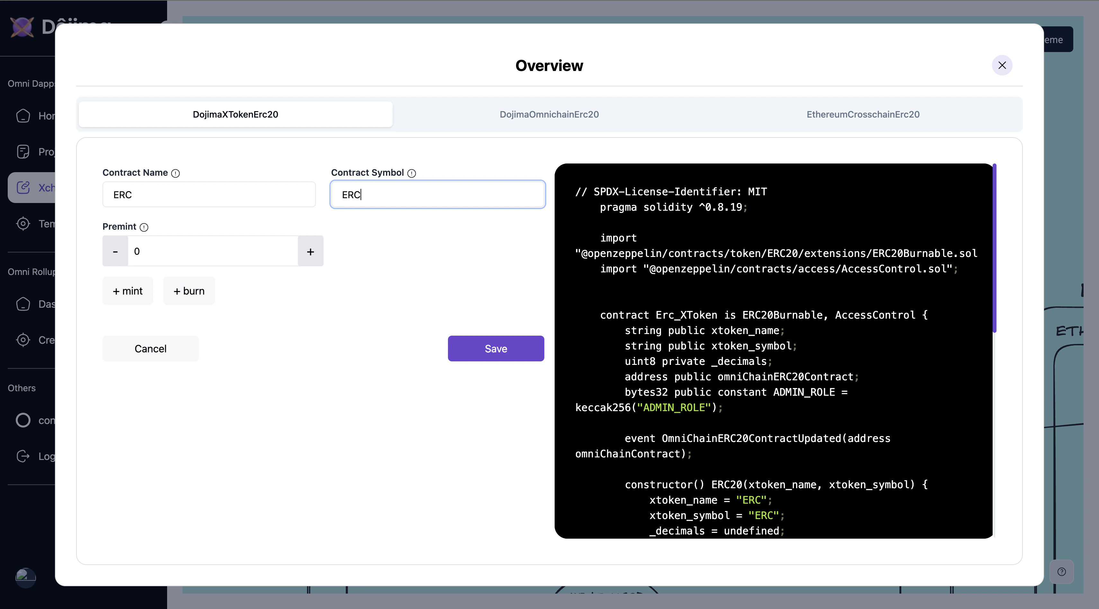Switch to the DojimaOmnichainErc20 tab

click(x=549, y=114)
